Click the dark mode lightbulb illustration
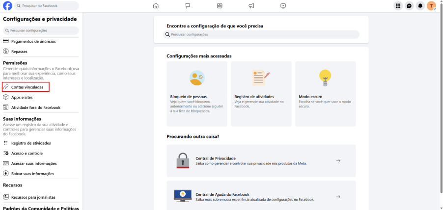This screenshot has height=210, width=443. tap(325, 78)
